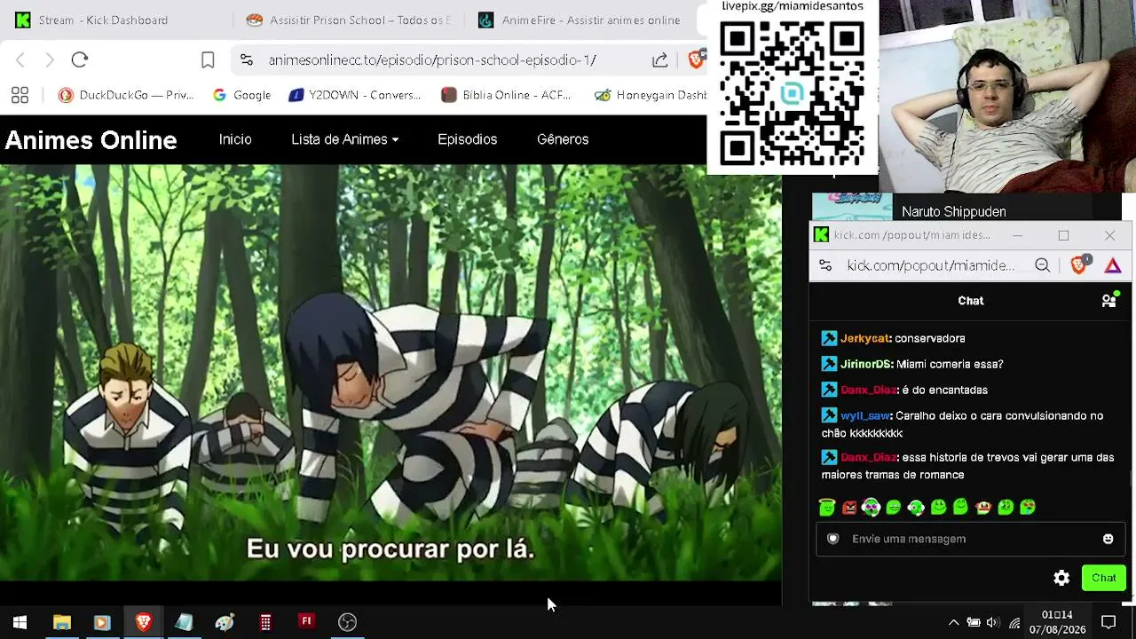1136x639 pixels.
Task: Click the livepix QR code overlay
Action: pos(792,94)
